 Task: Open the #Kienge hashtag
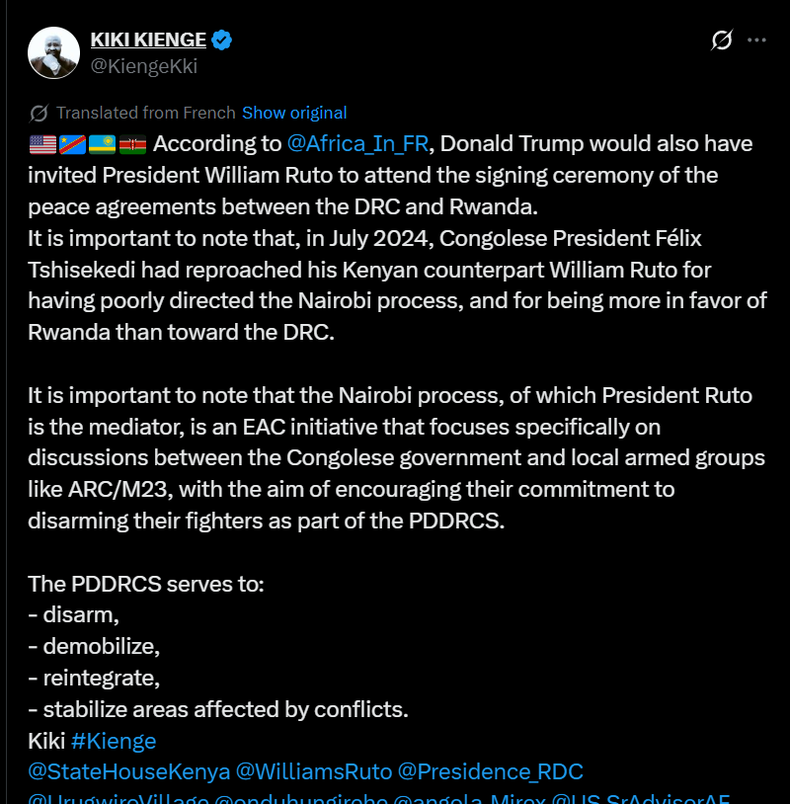coord(114,741)
